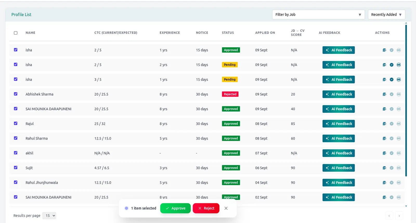Open AI Feedback for akhil
Screen dimensions: 416x223
(x=339, y=153)
